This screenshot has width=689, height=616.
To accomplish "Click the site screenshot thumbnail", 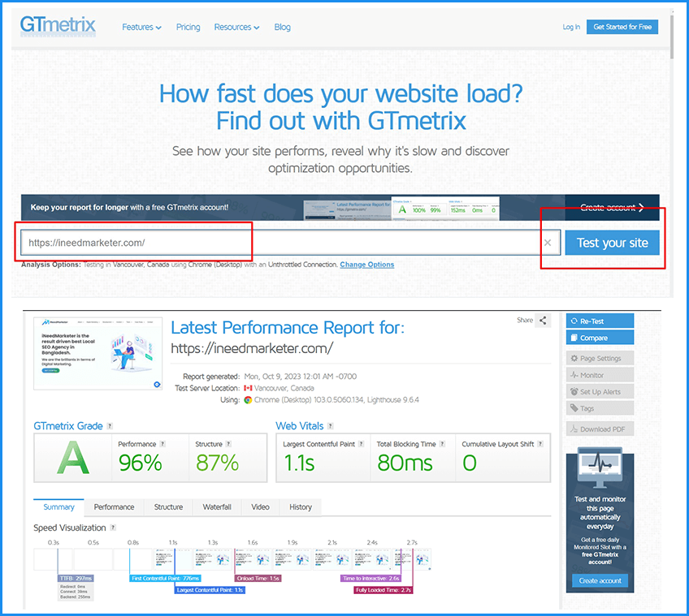I will [x=98, y=353].
